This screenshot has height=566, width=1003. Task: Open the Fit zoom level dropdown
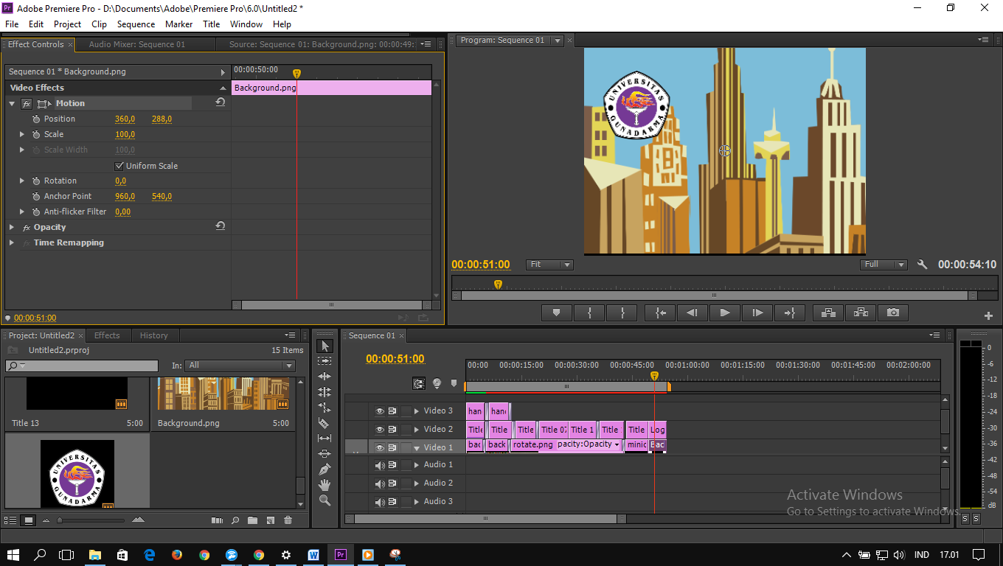pyautogui.click(x=549, y=264)
